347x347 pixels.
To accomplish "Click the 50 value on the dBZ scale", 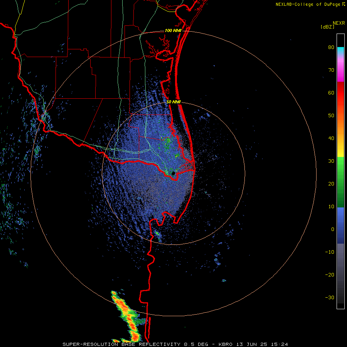I will (x=331, y=116).
